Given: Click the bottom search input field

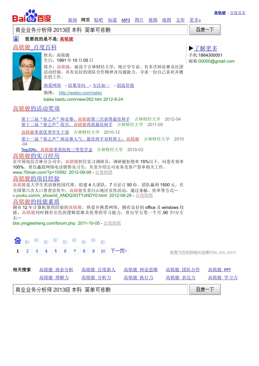Looking at the screenshot, I should pyautogui.click(x=100, y=289).
